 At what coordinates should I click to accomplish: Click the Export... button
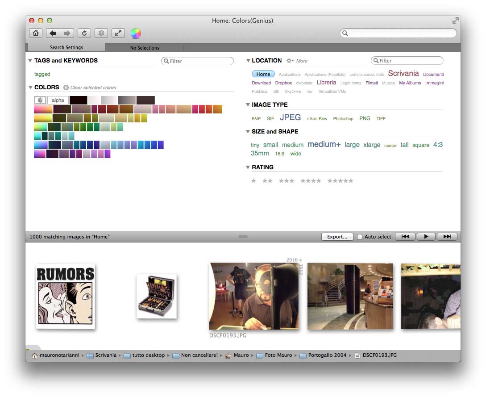tap(337, 237)
